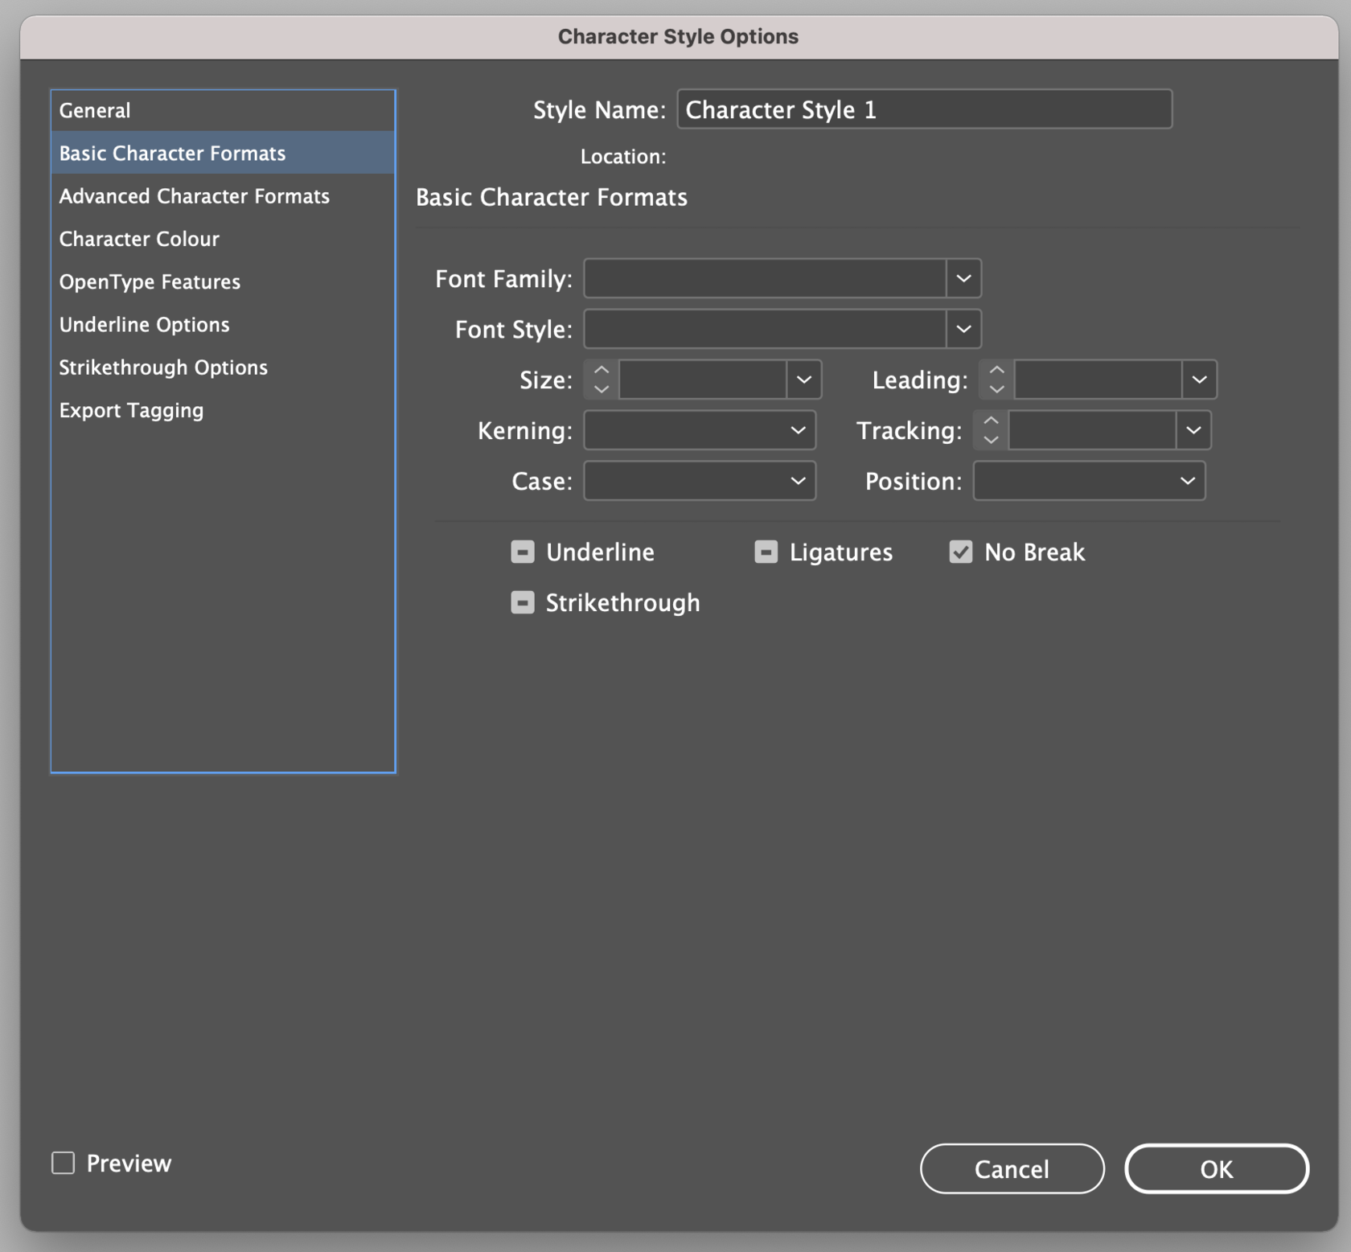
Task: Go to the OpenType Features section
Action: point(150,281)
